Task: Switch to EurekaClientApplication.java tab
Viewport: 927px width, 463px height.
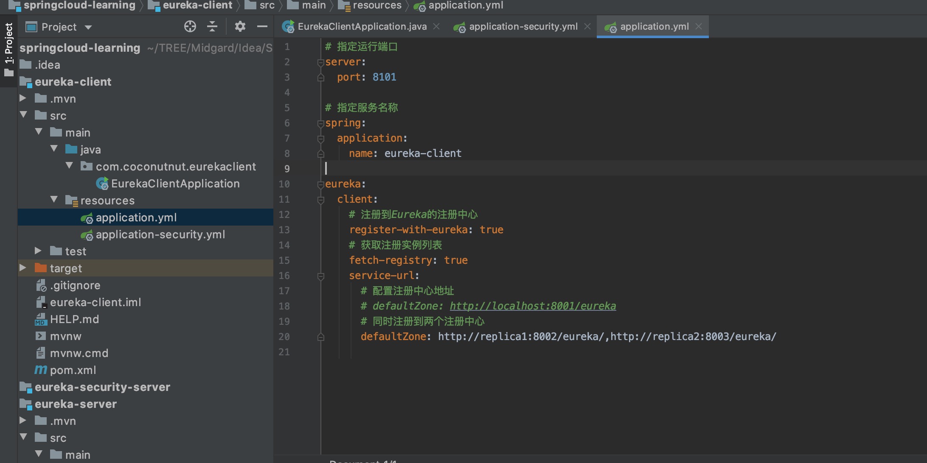Action: click(362, 27)
